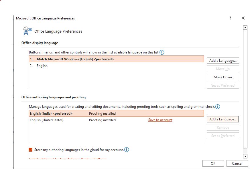Click Set as Preferred for display languages
The image size is (250, 169).
tap(223, 85)
